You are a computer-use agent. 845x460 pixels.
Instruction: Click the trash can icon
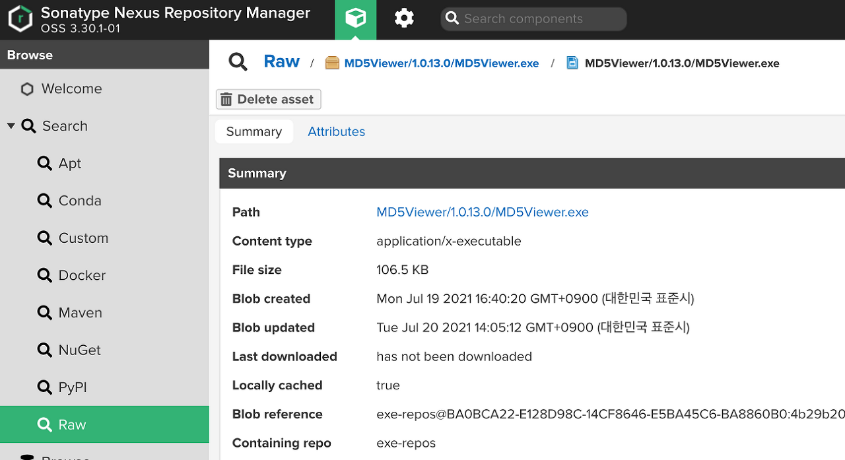(x=226, y=100)
